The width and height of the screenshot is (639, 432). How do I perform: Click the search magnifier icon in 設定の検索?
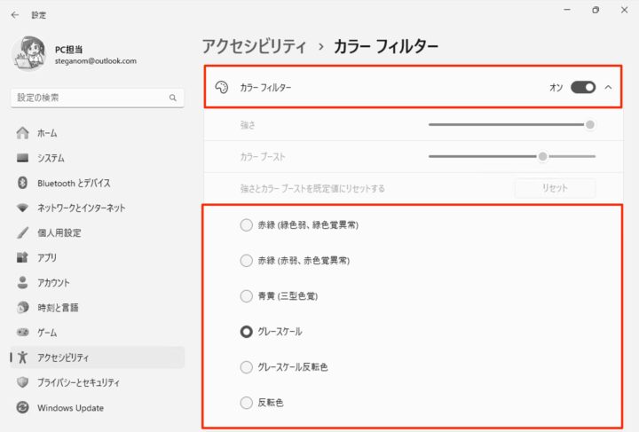(173, 98)
